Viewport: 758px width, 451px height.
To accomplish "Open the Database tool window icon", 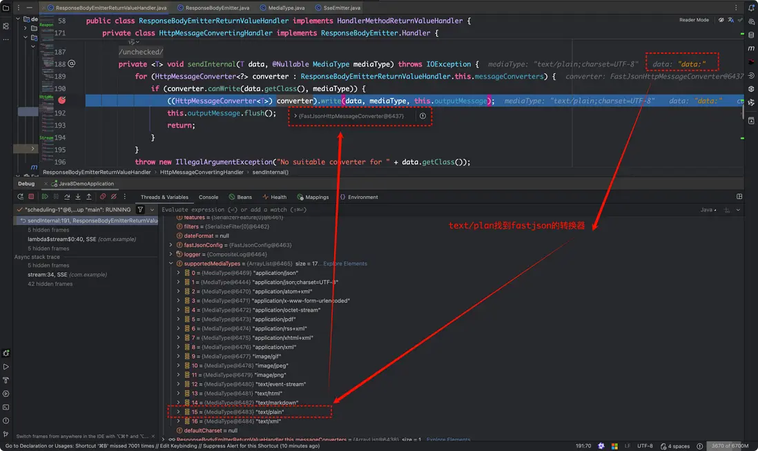I will coord(751,35).
